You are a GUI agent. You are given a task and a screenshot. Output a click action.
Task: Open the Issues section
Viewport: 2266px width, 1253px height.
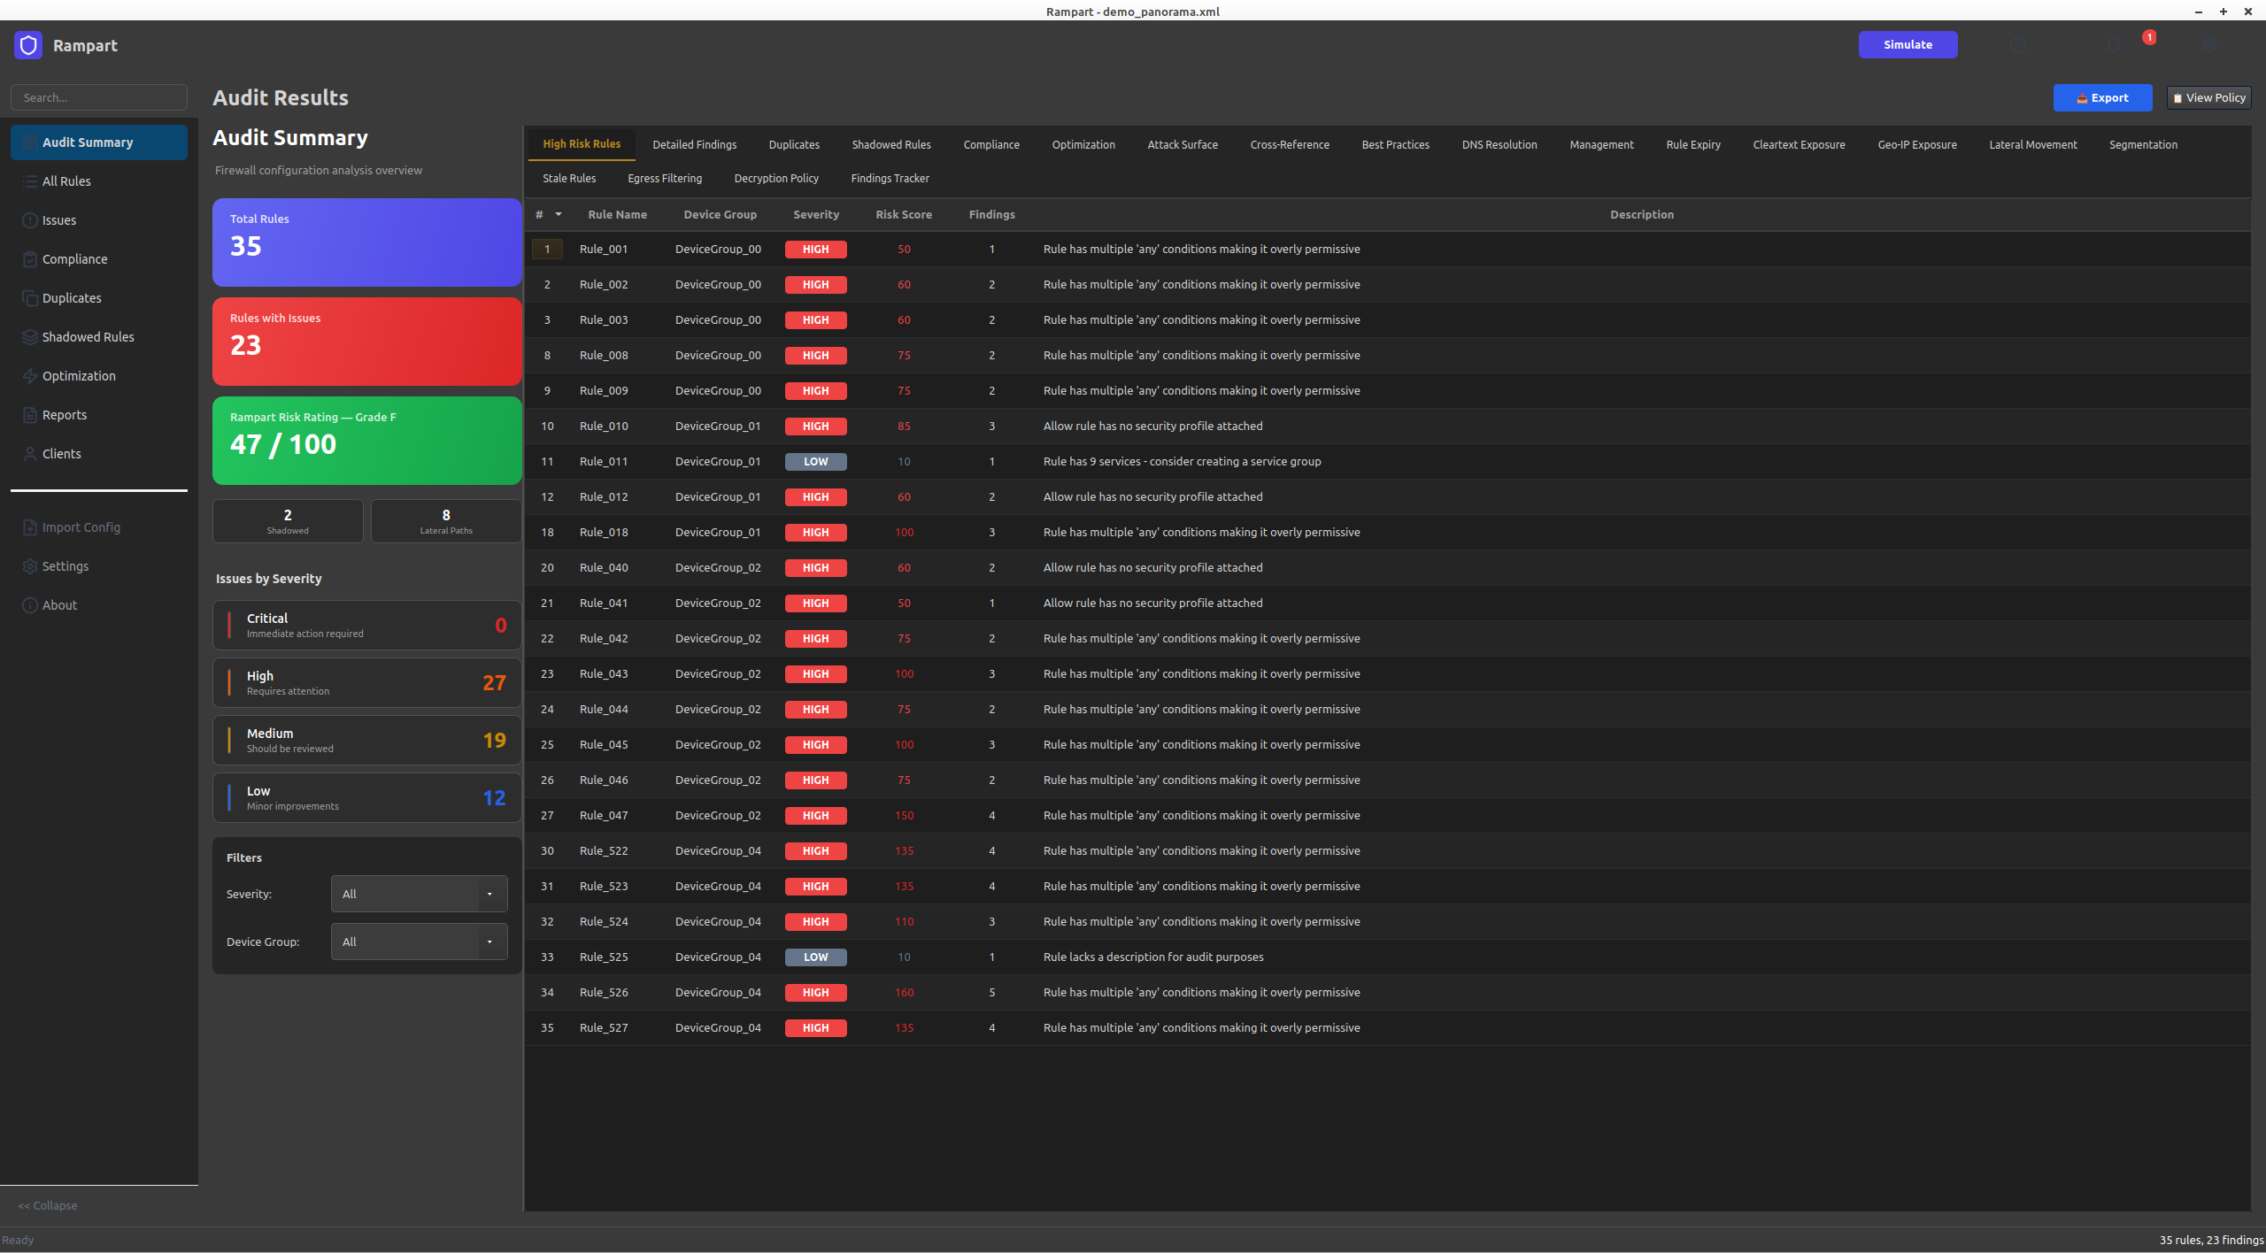[59, 219]
